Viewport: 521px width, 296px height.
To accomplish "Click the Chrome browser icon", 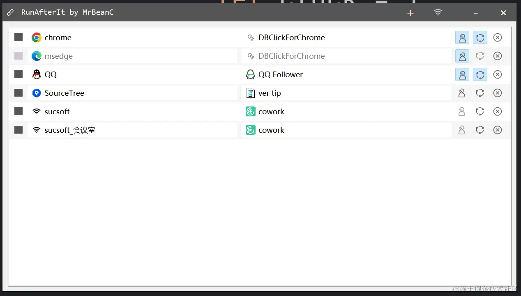I will 37,37.
